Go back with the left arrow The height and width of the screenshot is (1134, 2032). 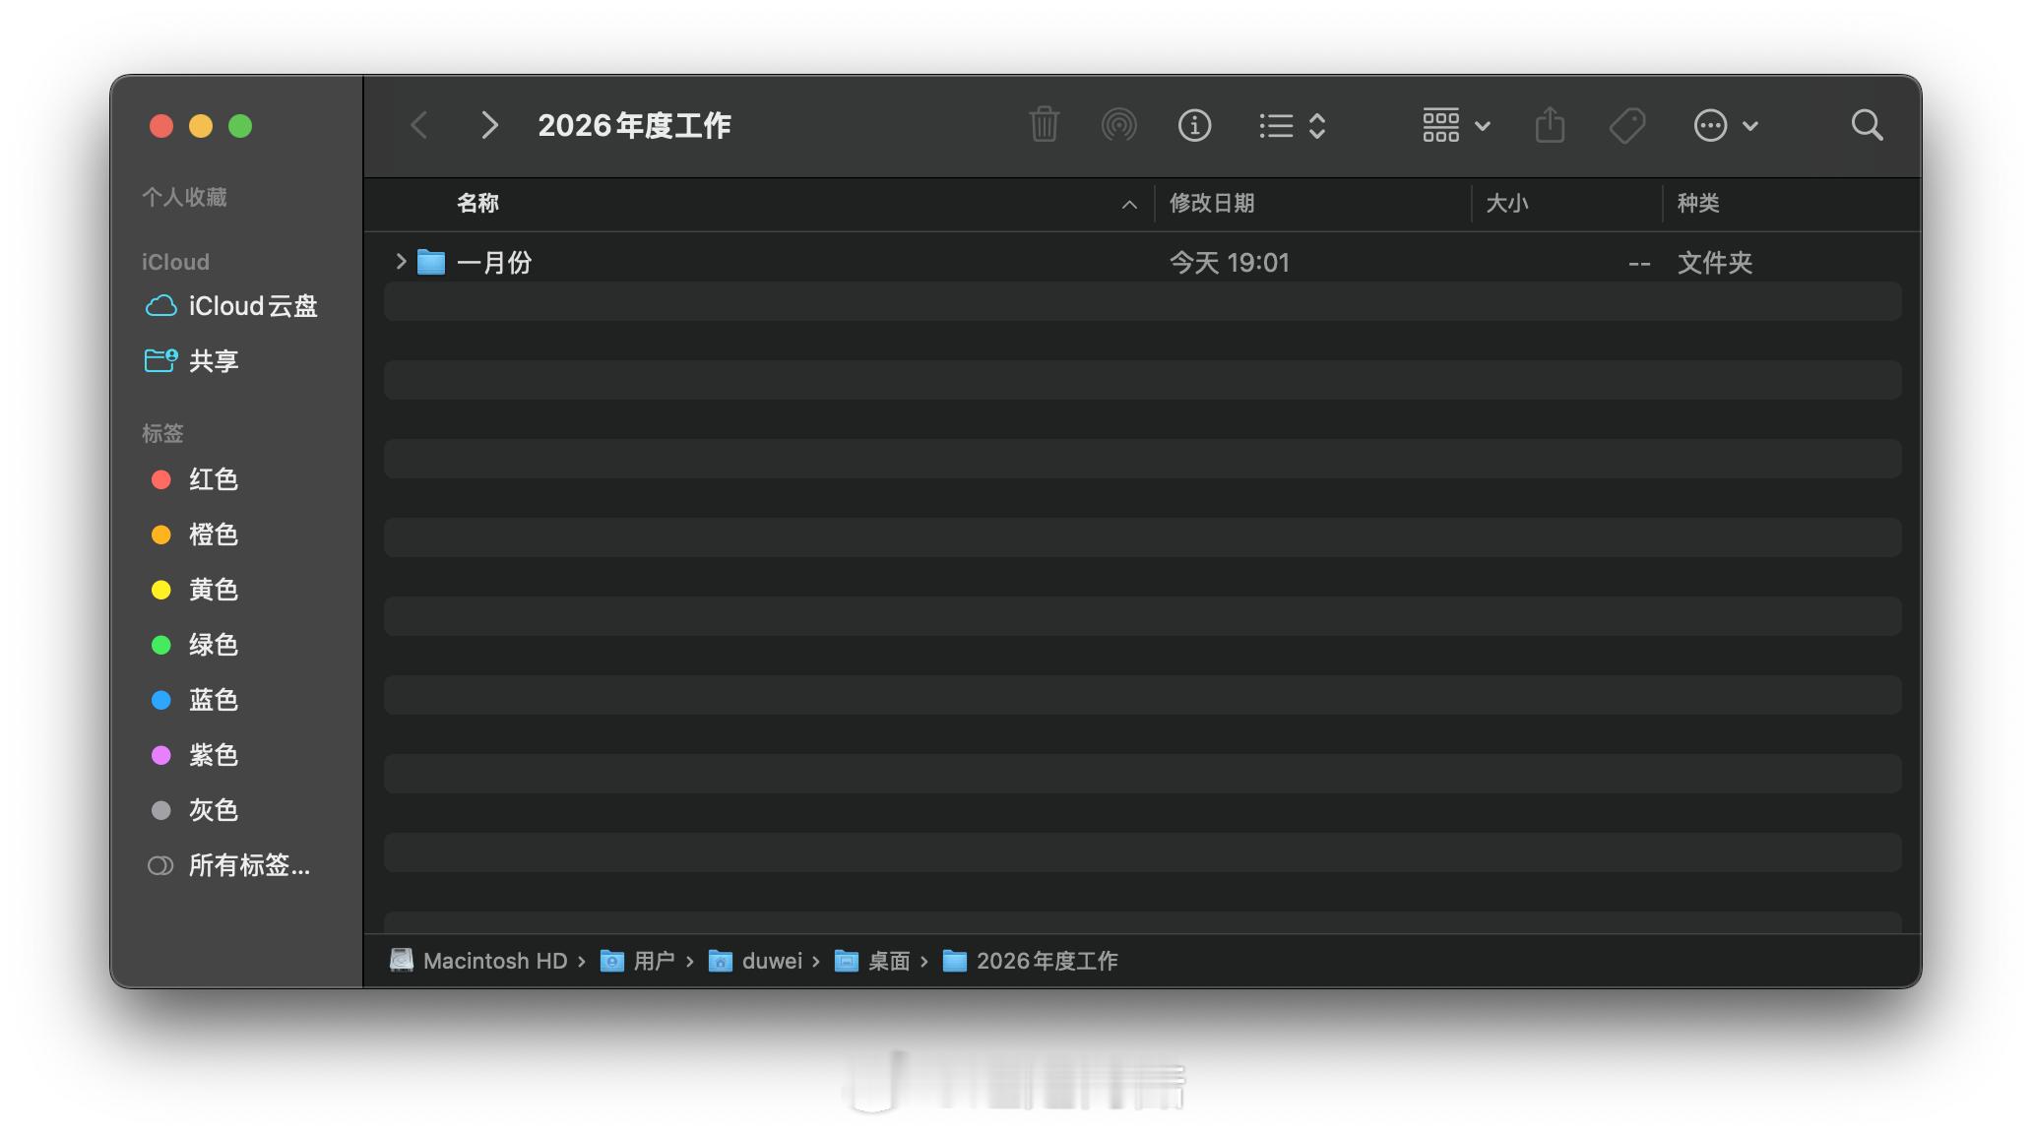pos(419,125)
